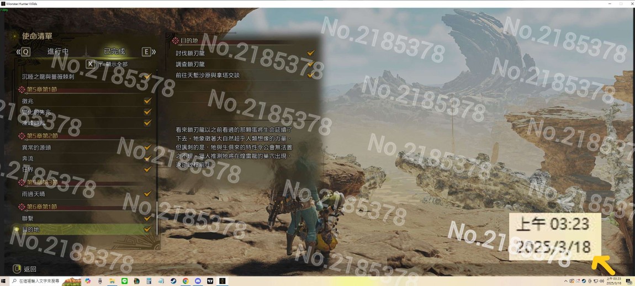Select the 狂界 mission row
Screen dimensions: 635x286
[86, 170]
